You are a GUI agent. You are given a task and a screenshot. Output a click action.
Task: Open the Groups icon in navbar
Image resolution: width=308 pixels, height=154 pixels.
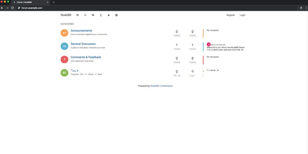116,15
